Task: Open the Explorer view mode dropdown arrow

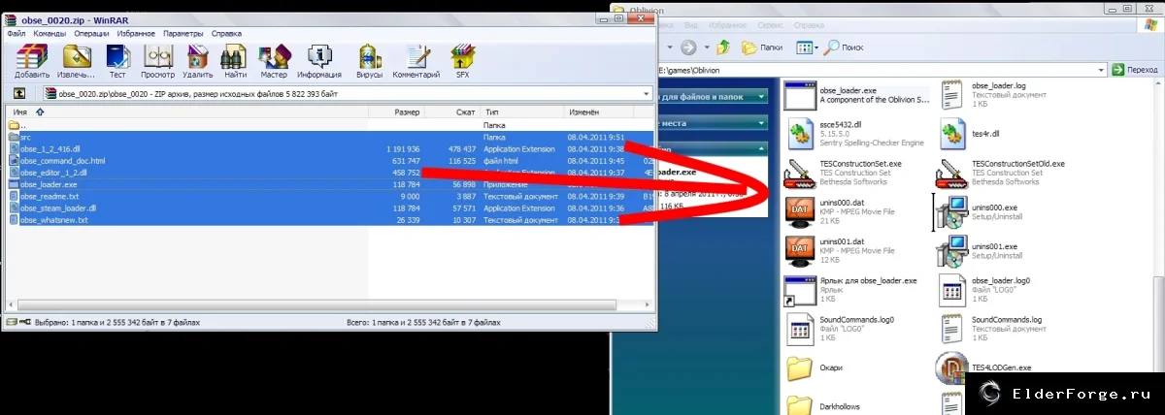Action: (x=818, y=47)
